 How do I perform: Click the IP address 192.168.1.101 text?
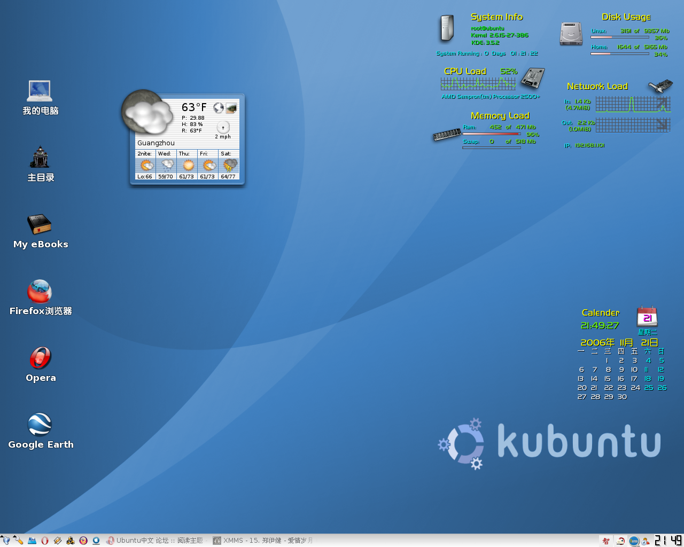click(590, 145)
